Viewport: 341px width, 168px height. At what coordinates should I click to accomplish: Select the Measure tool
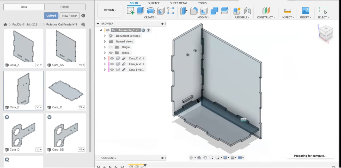coord(288,11)
